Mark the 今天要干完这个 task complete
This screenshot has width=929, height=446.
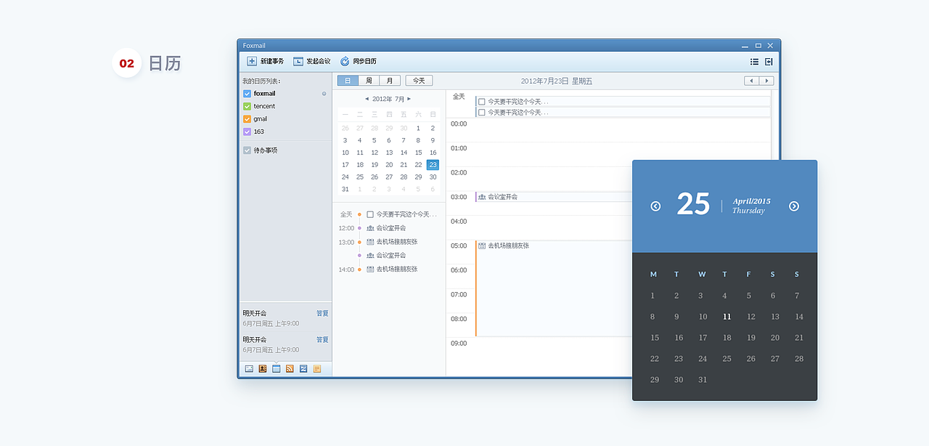pos(481,102)
